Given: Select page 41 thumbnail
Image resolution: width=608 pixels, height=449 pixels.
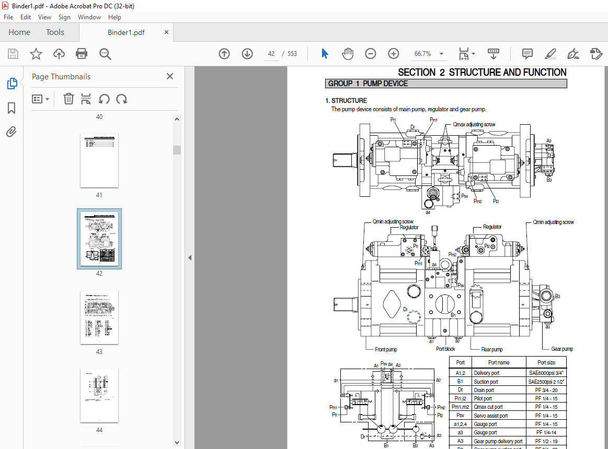Looking at the screenshot, I should tap(99, 161).
